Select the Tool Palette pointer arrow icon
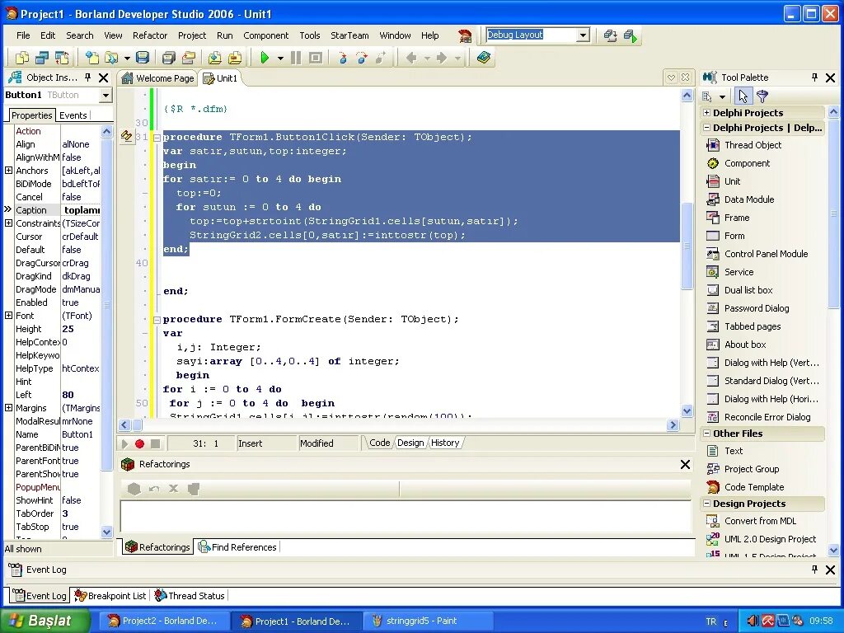This screenshot has height=633, width=844. coord(743,96)
